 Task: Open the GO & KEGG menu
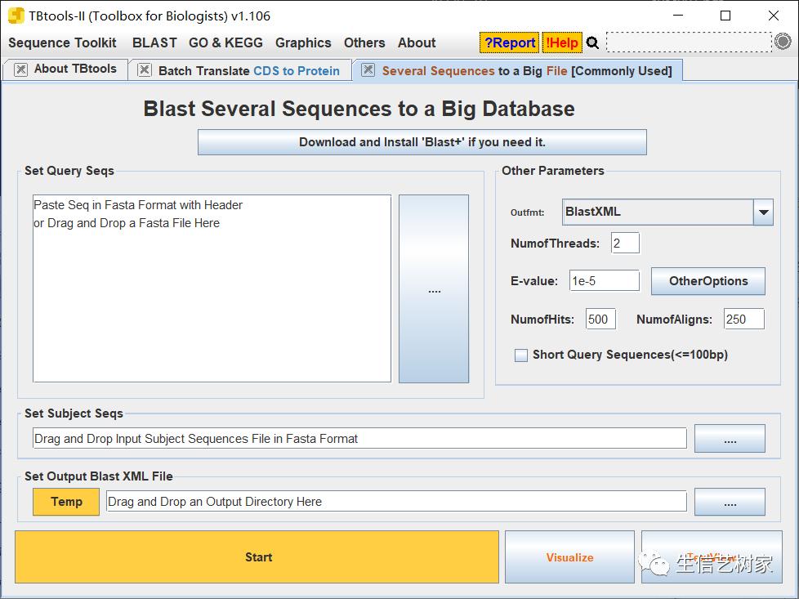tap(225, 42)
